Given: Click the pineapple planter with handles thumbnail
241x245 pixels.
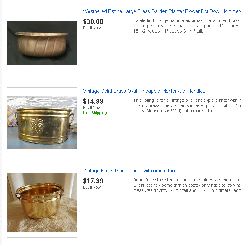Looking at the screenshot, I should tap(42, 123).
